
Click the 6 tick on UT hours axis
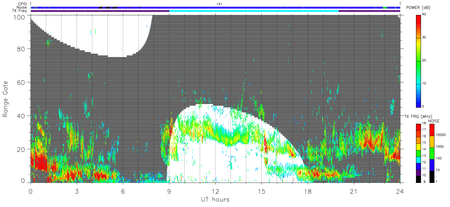[x=123, y=192]
